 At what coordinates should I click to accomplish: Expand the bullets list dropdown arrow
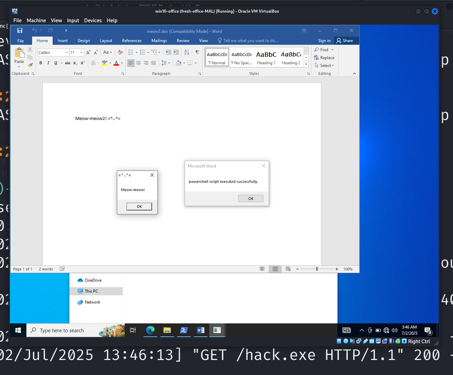point(136,52)
